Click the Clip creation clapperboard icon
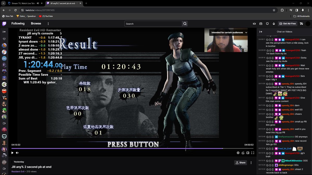 243,153
